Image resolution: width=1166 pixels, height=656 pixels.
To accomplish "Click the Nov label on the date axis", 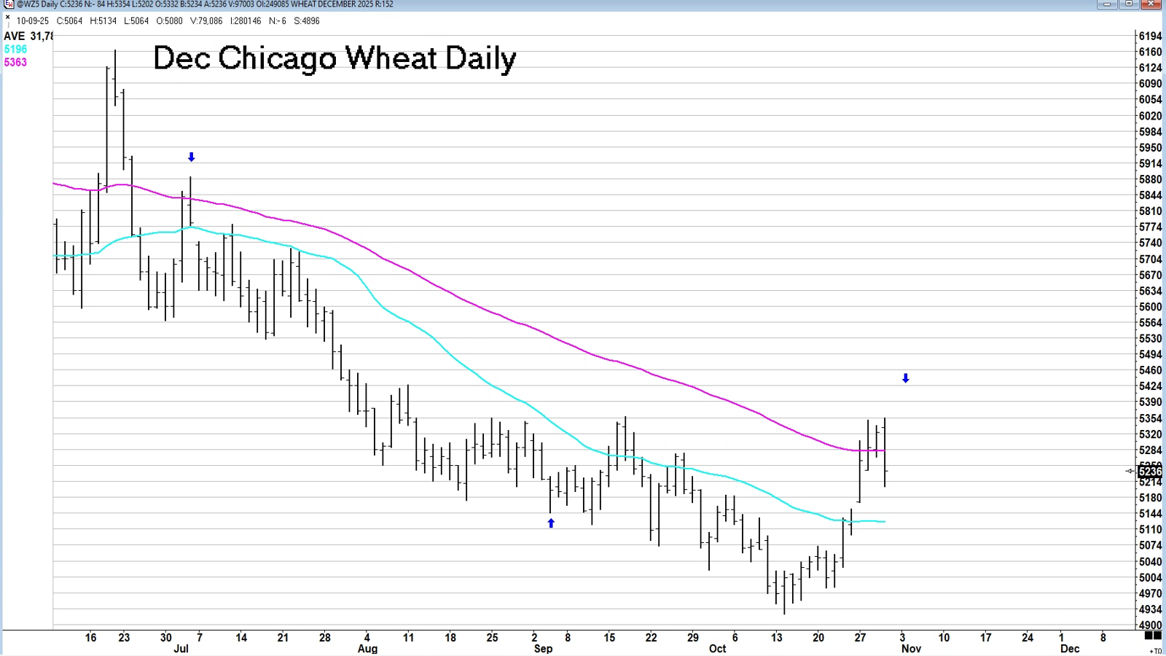I will tap(911, 649).
